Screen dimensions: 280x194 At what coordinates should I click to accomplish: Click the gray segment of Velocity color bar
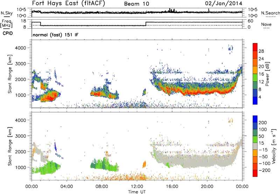pyautogui.click(x=255, y=146)
